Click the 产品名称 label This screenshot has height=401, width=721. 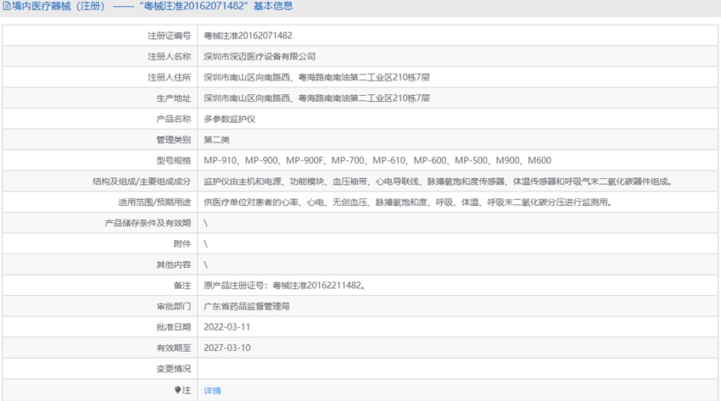pos(173,119)
